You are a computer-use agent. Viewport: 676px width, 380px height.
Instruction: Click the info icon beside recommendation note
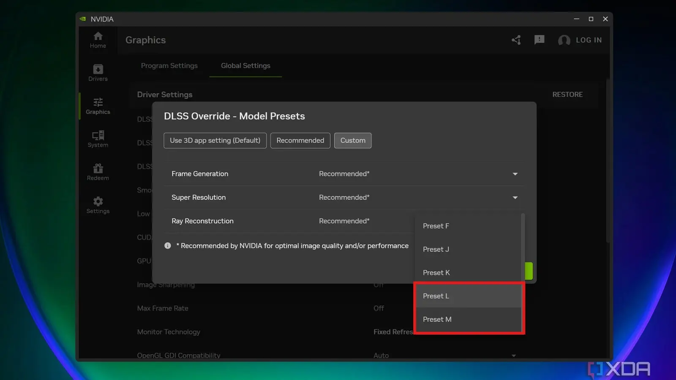pos(168,246)
